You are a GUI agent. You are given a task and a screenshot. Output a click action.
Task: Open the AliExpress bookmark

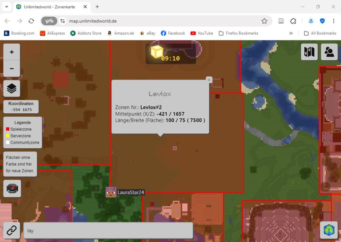(52, 33)
